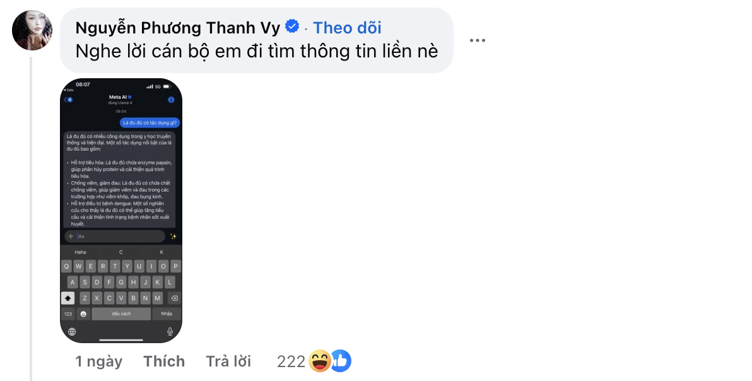The image size is (752, 381).
Task: Tap the sparkle AI icon beside the input
Action: [173, 237]
